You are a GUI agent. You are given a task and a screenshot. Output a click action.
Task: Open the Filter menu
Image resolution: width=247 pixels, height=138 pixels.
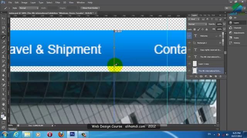(x=58, y=3)
